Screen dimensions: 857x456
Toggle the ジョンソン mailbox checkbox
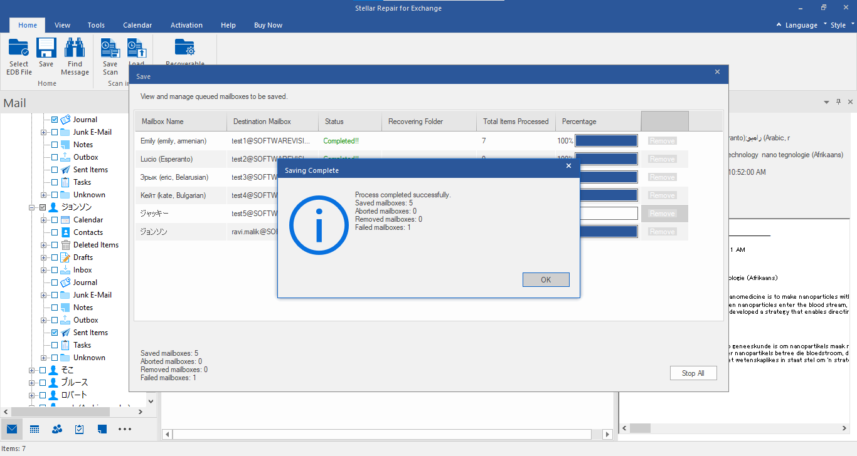(43, 207)
